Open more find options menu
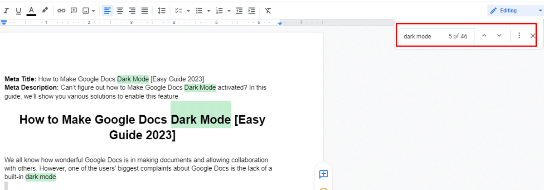The image size is (544, 190). pos(519,36)
